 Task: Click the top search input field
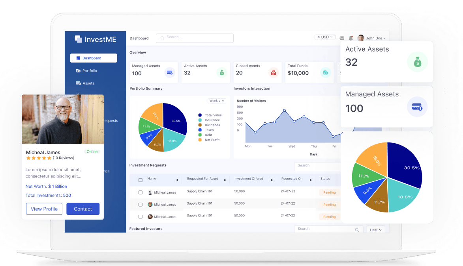coord(195,38)
